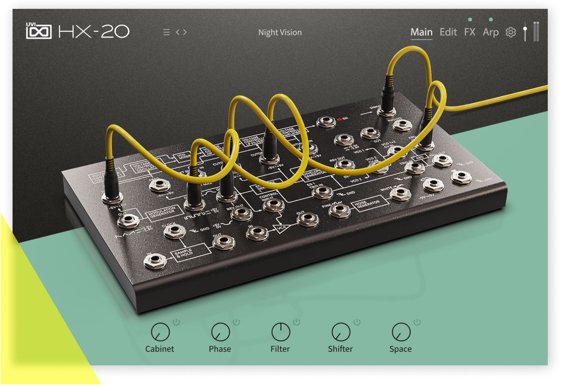The width and height of the screenshot is (564, 386).
Task: Open the FX tab
Action: tap(470, 32)
